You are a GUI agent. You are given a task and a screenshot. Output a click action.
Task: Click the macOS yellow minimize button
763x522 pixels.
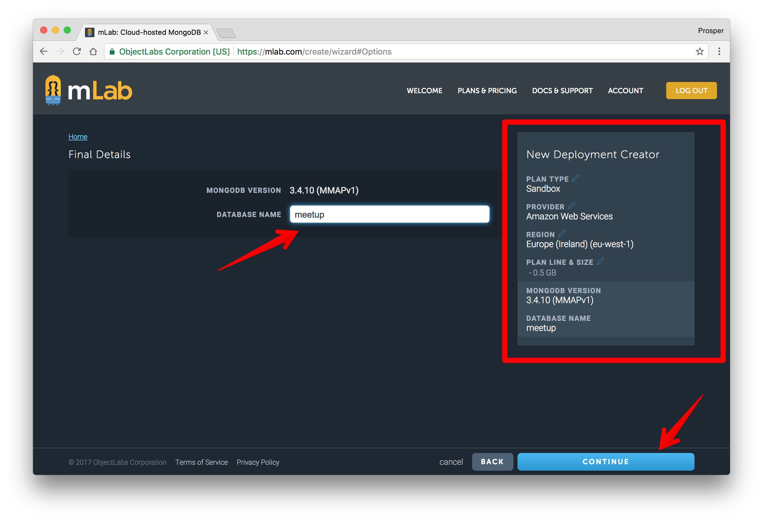pos(55,30)
